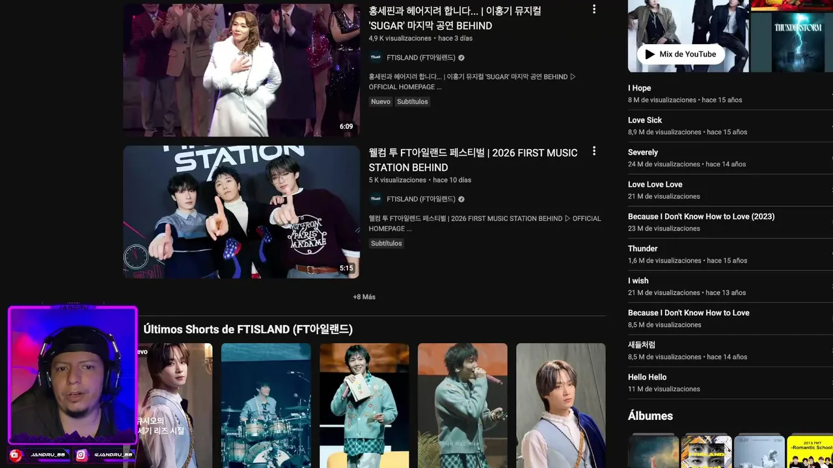Open options menu for SUGAR BEHIND video
The height and width of the screenshot is (468, 833).
click(x=594, y=9)
